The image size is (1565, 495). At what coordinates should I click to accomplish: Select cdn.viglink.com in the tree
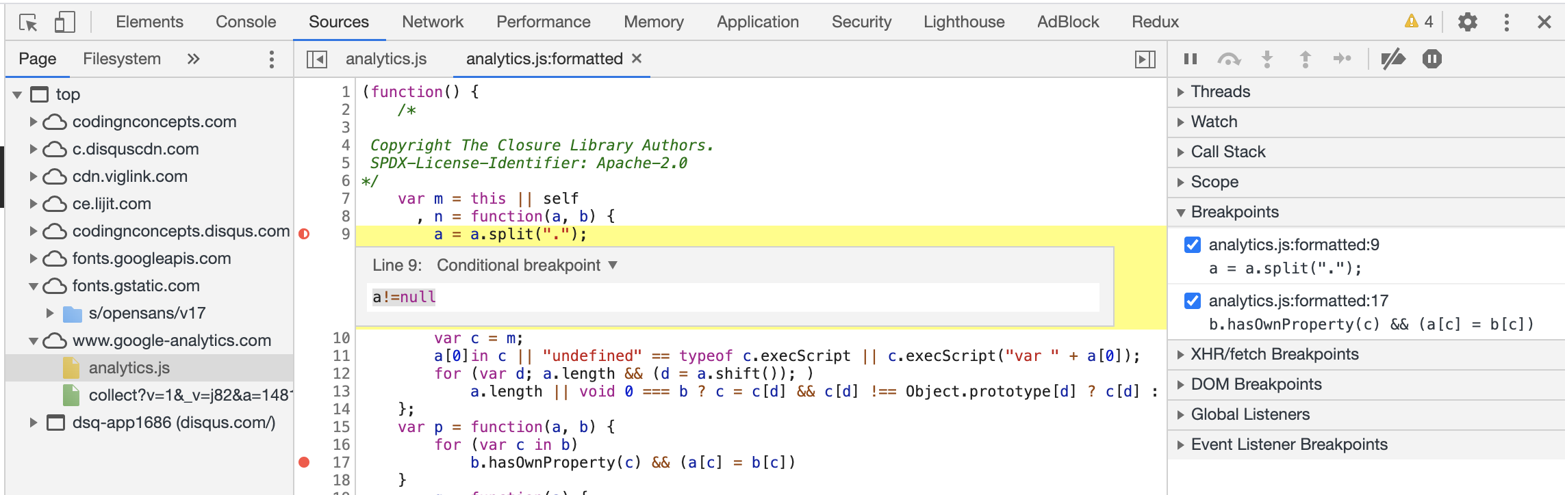[x=130, y=176]
